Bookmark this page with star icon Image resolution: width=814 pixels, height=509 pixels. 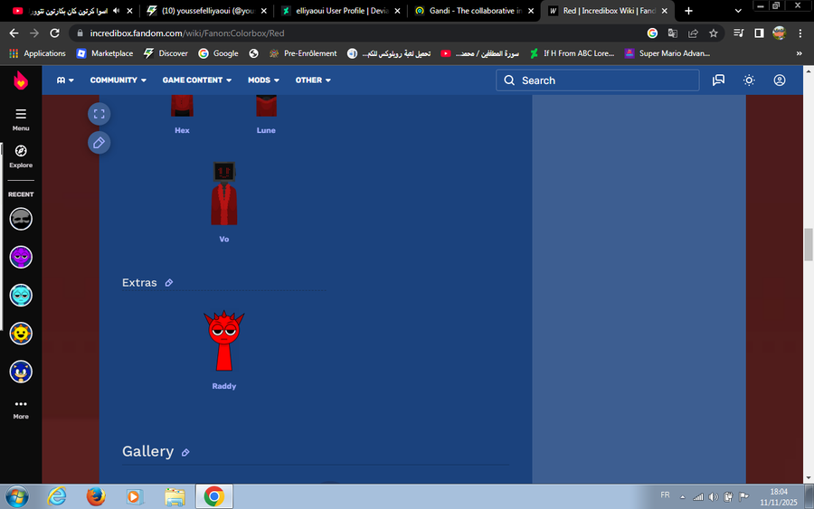[714, 33]
